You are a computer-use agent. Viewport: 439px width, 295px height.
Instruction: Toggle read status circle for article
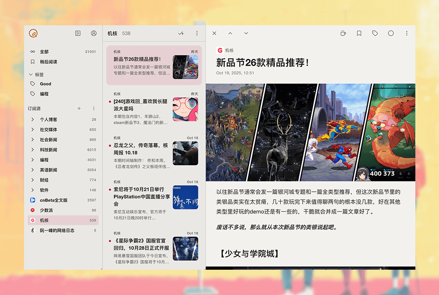pos(391,33)
